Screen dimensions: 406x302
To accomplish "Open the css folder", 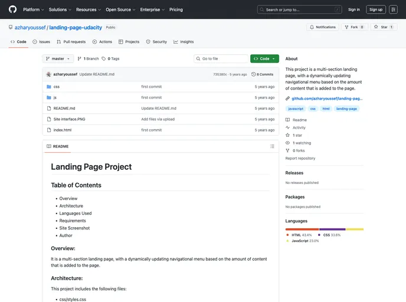I will [x=57, y=87].
